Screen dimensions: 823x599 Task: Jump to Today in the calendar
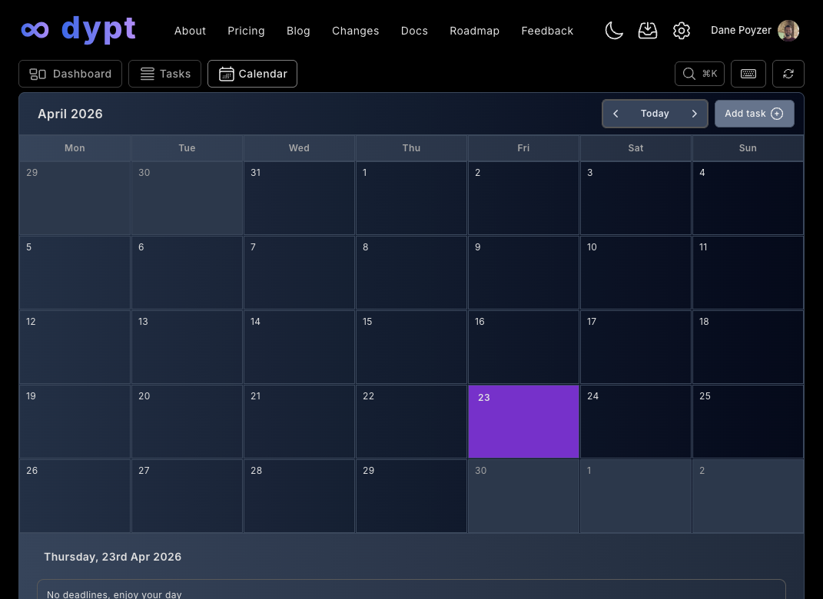(655, 114)
